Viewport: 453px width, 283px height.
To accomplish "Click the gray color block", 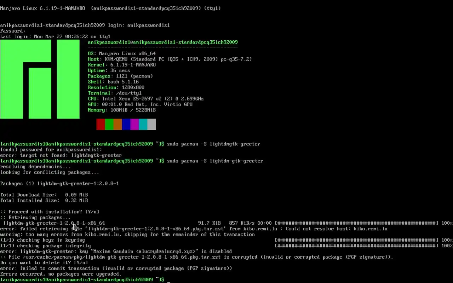I will 151,124.
